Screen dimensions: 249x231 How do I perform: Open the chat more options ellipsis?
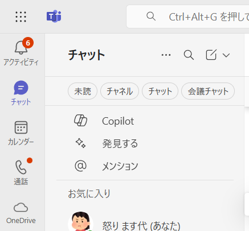[x=166, y=55]
